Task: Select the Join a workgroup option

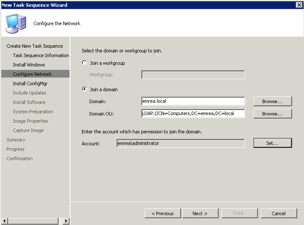Action: click(85, 63)
